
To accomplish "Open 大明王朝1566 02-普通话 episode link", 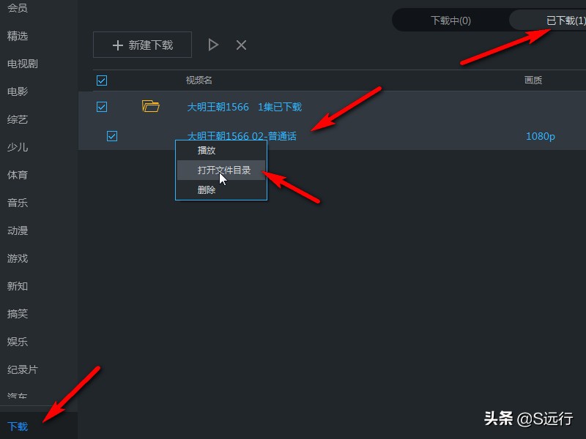I will (242, 136).
